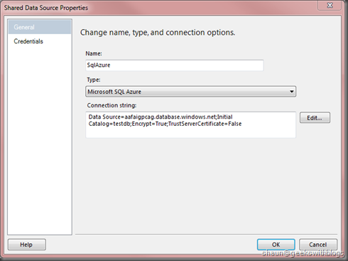This screenshot has height=261, width=348.
Task: Click the 'Change name, type, and connection options.' heading
Action: (x=158, y=33)
